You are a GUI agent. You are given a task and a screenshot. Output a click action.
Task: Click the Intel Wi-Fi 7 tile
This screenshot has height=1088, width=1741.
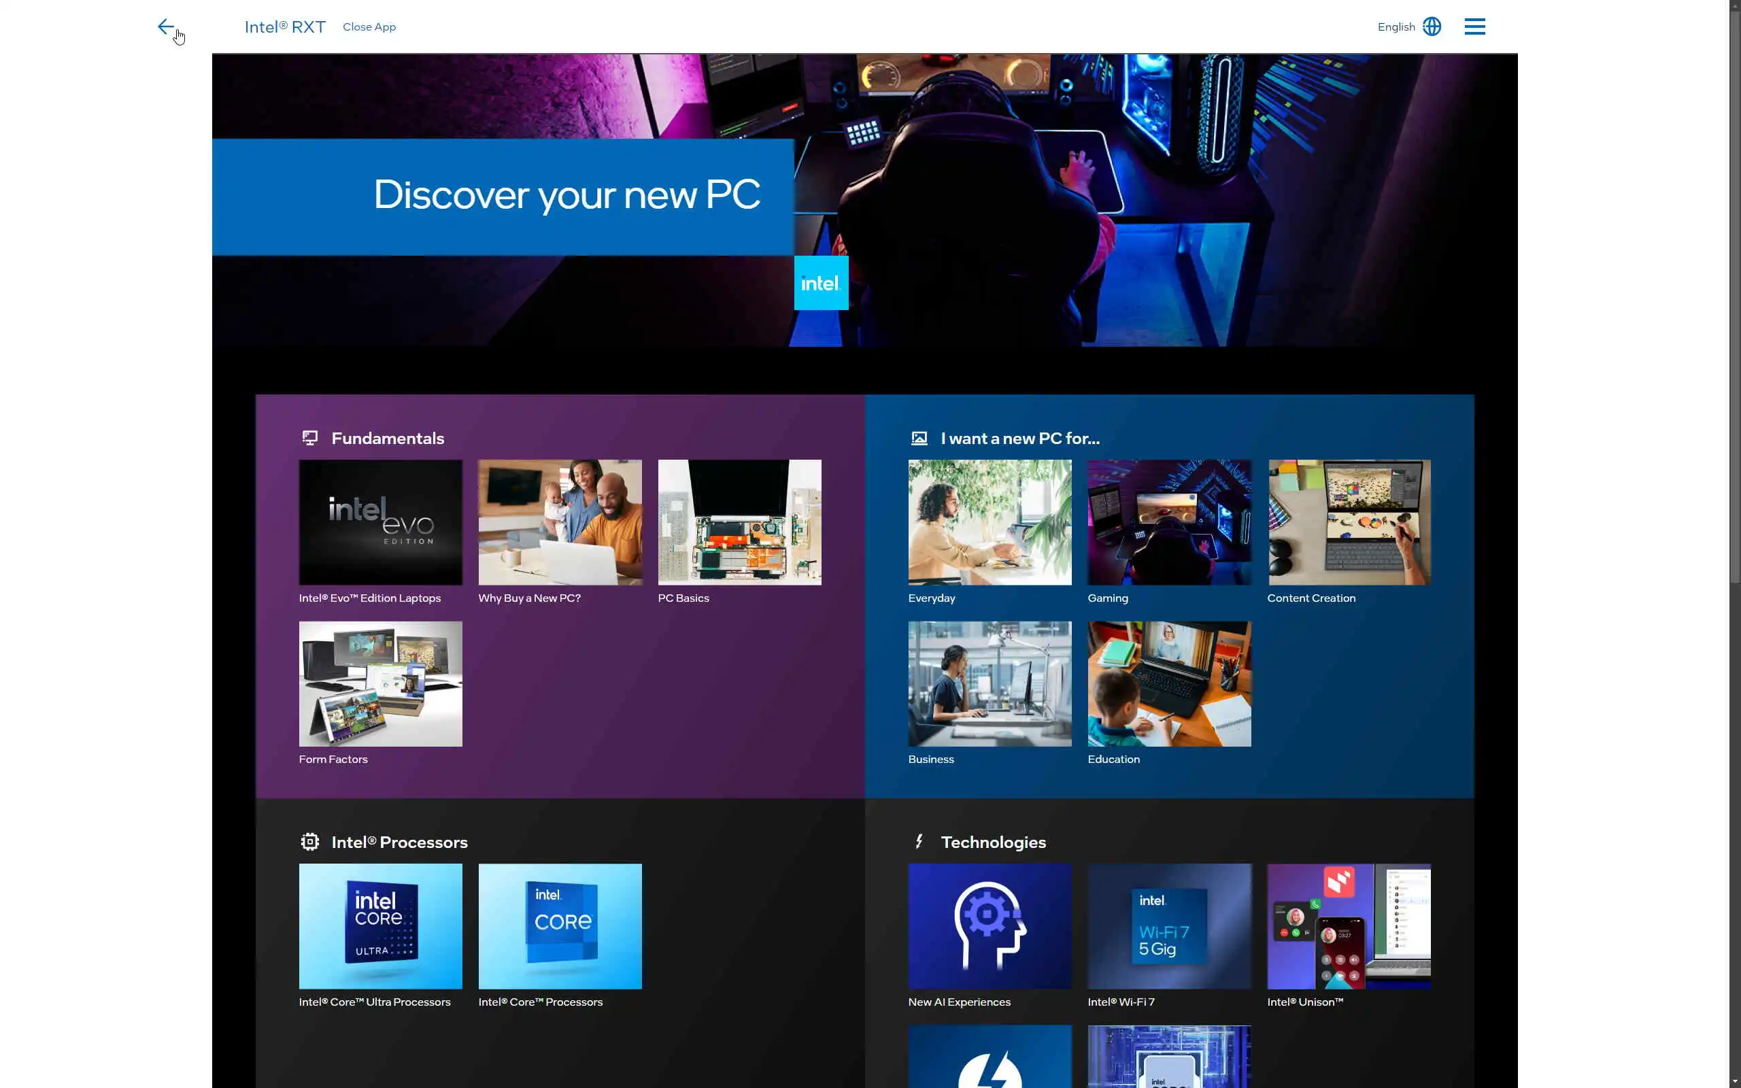(1169, 926)
